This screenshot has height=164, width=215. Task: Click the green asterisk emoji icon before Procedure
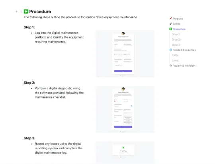pos(26,12)
